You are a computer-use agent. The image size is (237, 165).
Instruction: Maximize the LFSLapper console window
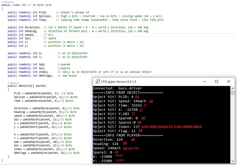[x=216, y=81]
